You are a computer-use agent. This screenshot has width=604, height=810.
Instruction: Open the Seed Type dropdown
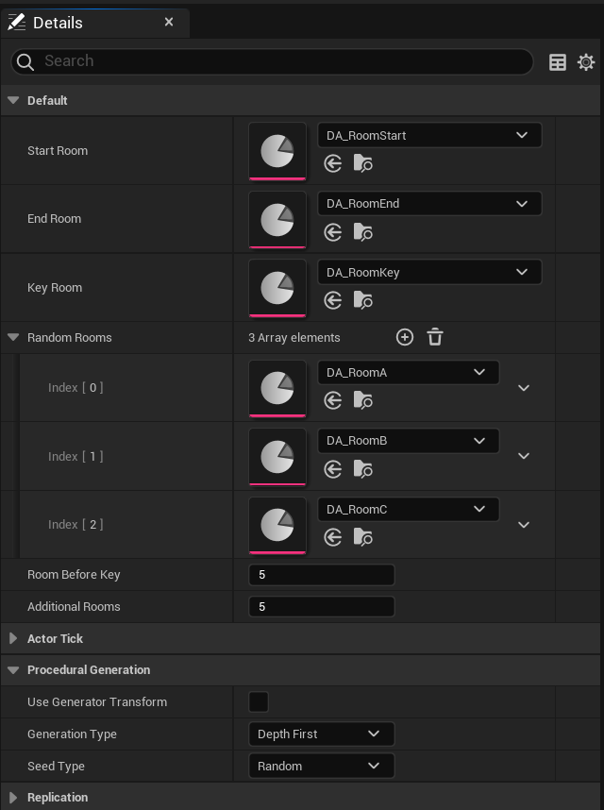(321, 766)
